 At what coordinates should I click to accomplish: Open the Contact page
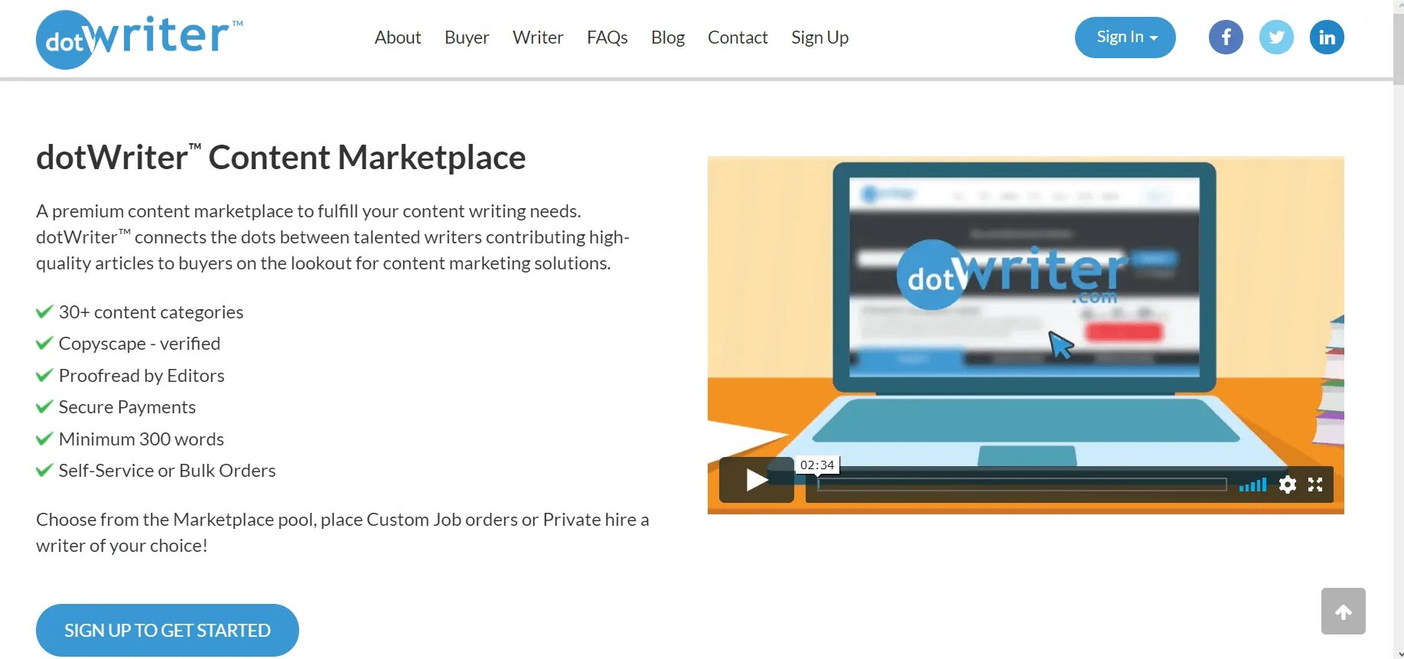[x=738, y=38]
